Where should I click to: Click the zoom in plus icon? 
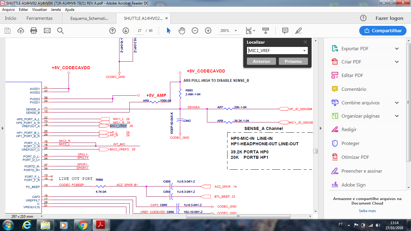tap(208, 31)
